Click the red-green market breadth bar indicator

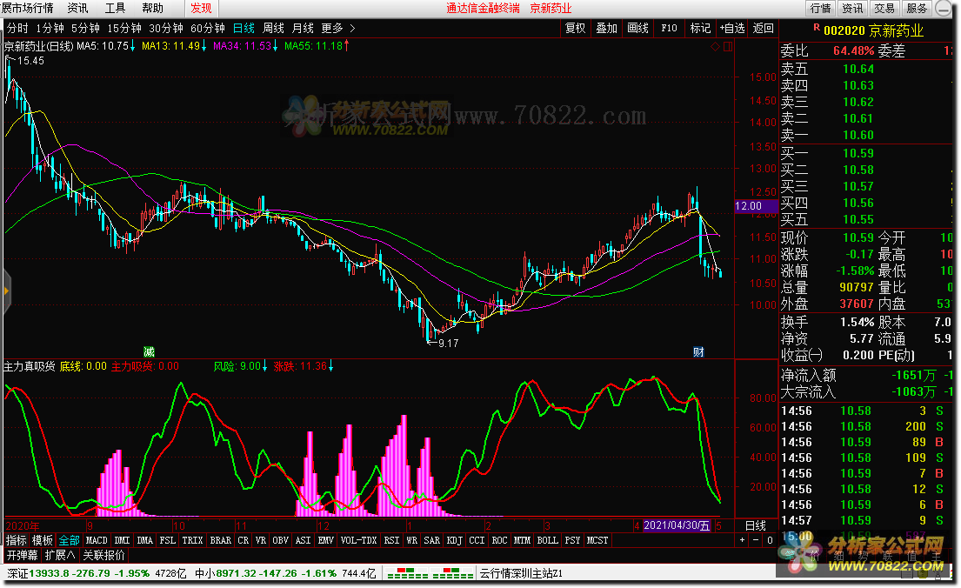point(408,573)
